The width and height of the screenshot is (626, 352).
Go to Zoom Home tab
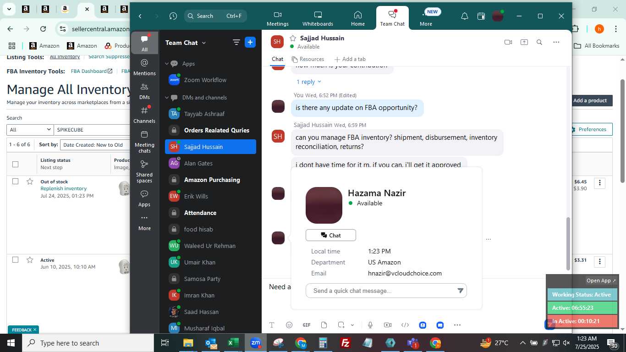[x=357, y=18]
